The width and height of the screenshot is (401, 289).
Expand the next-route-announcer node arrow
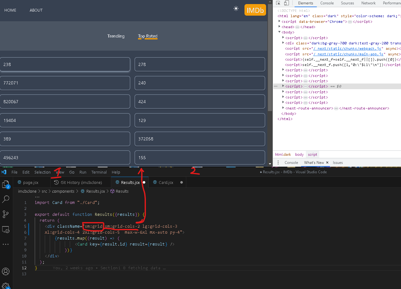pos(283,108)
